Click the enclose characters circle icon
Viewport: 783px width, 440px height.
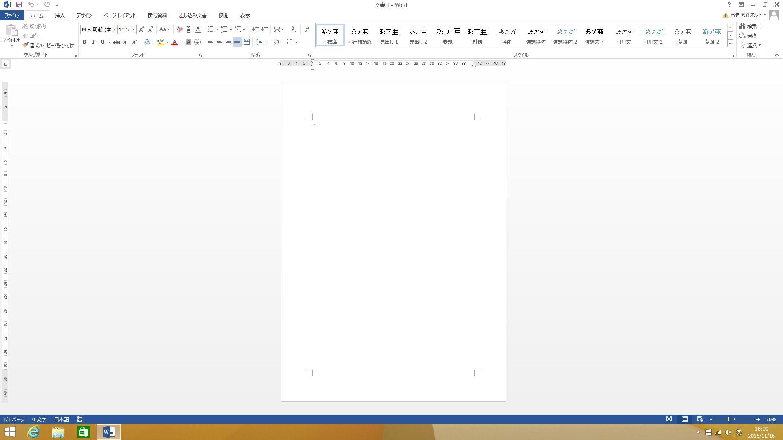[197, 42]
